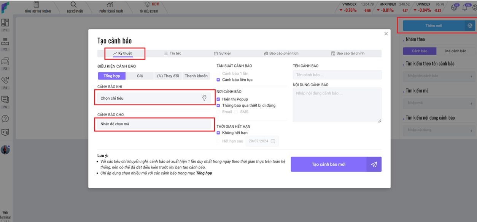Open Phân tích kỹ thuật chart tool

111,7
